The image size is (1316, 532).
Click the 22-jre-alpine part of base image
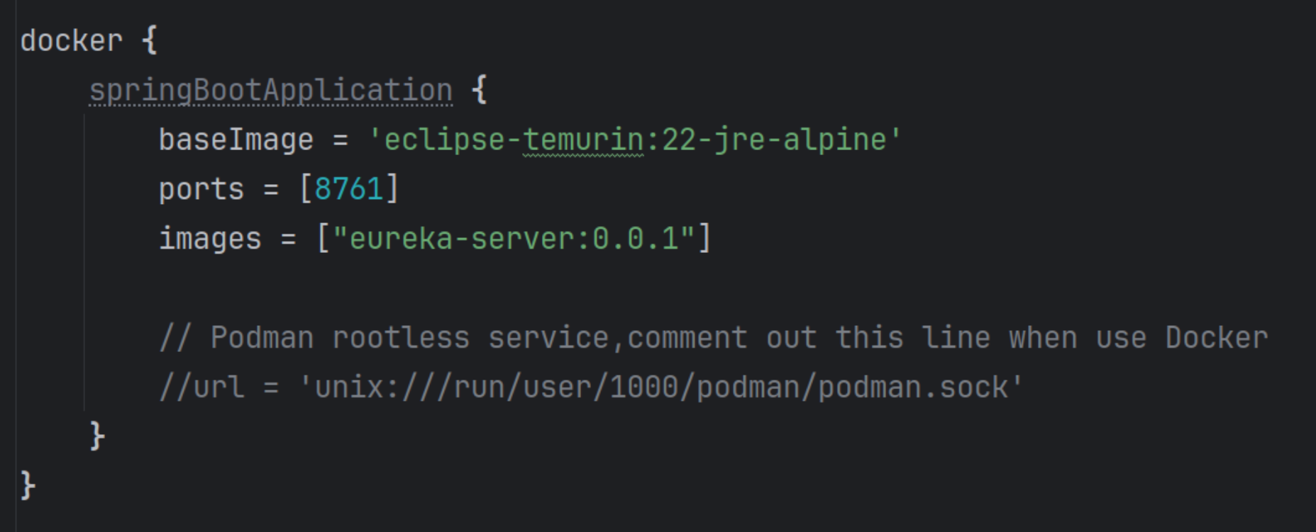click(774, 140)
